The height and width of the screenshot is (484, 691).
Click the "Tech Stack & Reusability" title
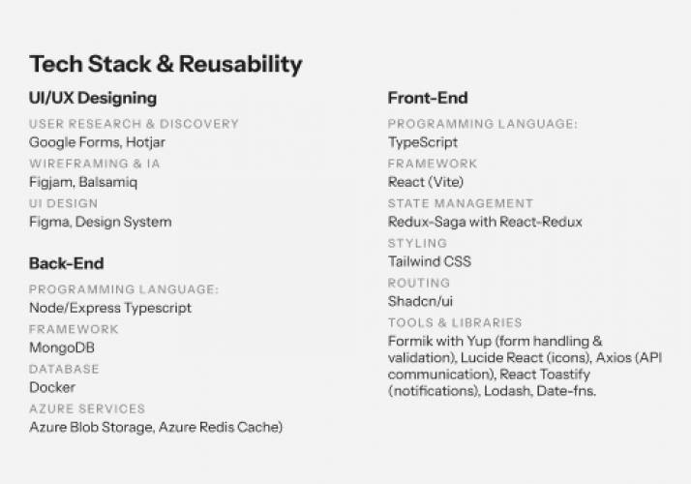(165, 65)
